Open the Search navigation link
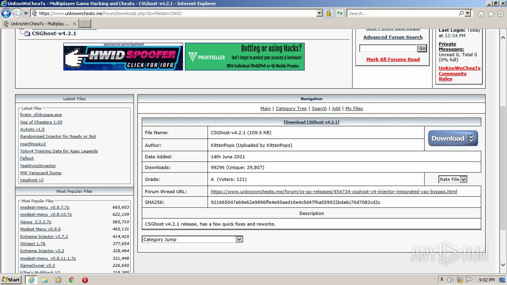507x285 pixels. 319,108
